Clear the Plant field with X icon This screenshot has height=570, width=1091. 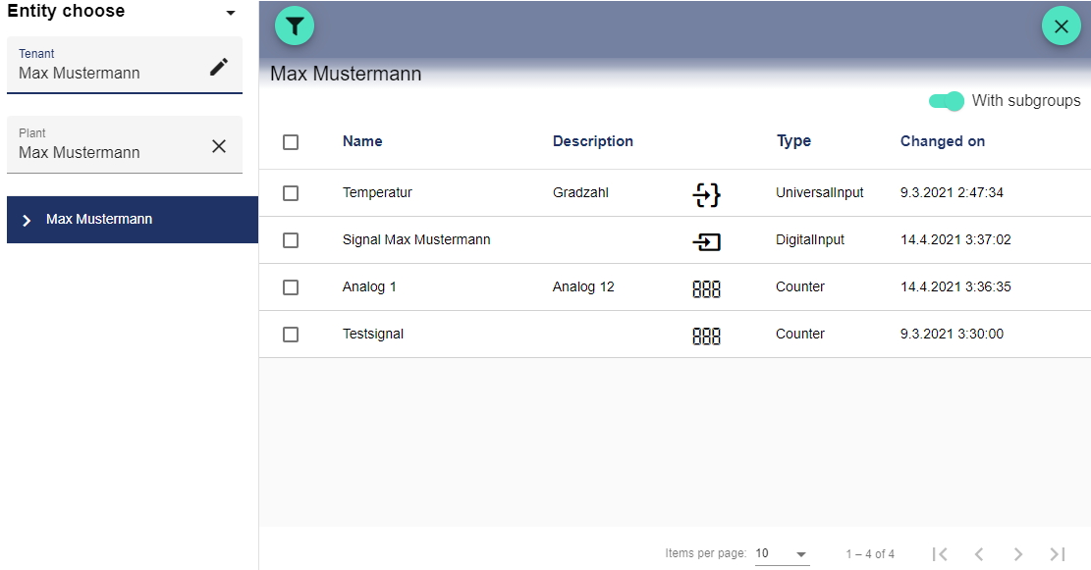click(219, 146)
